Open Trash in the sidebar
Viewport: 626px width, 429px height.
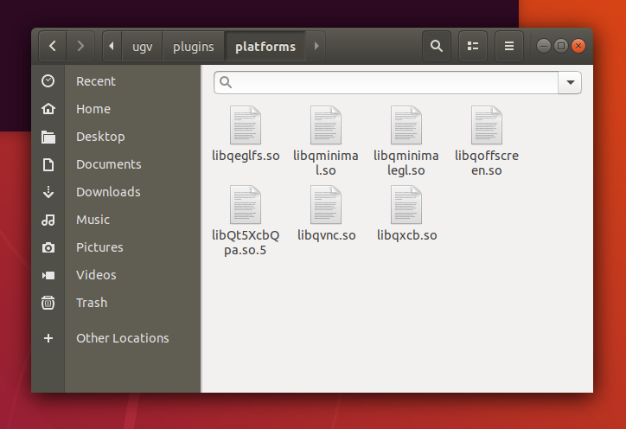[116, 303]
